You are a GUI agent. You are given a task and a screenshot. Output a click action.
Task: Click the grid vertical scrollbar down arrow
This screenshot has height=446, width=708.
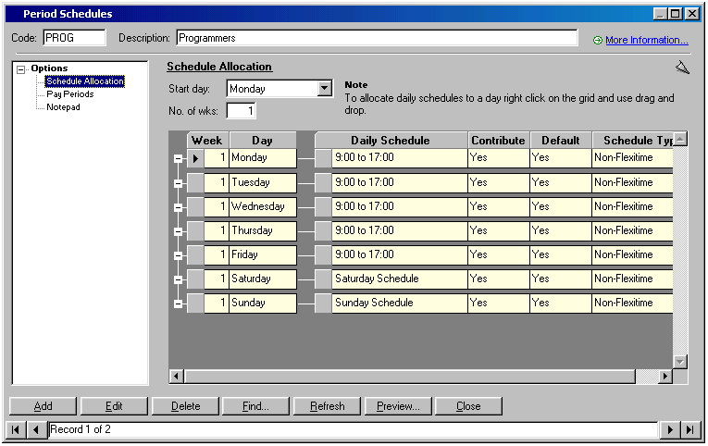coord(680,362)
